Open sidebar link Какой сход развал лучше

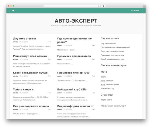point(112,59)
